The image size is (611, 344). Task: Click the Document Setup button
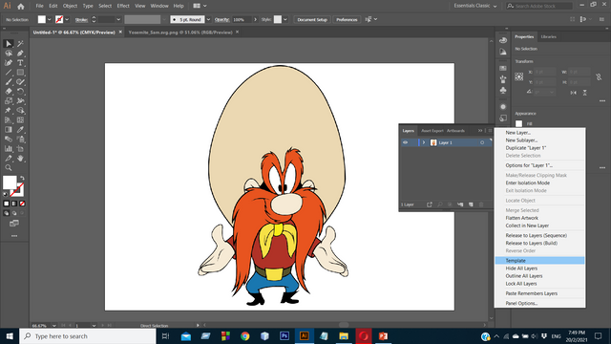click(x=312, y=19)
